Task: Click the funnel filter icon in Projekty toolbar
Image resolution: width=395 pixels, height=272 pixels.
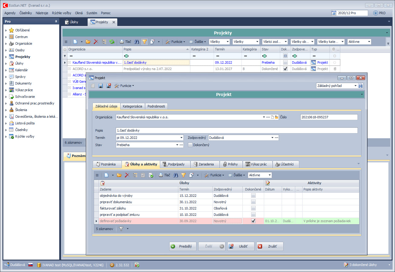Action: [144, 42]
